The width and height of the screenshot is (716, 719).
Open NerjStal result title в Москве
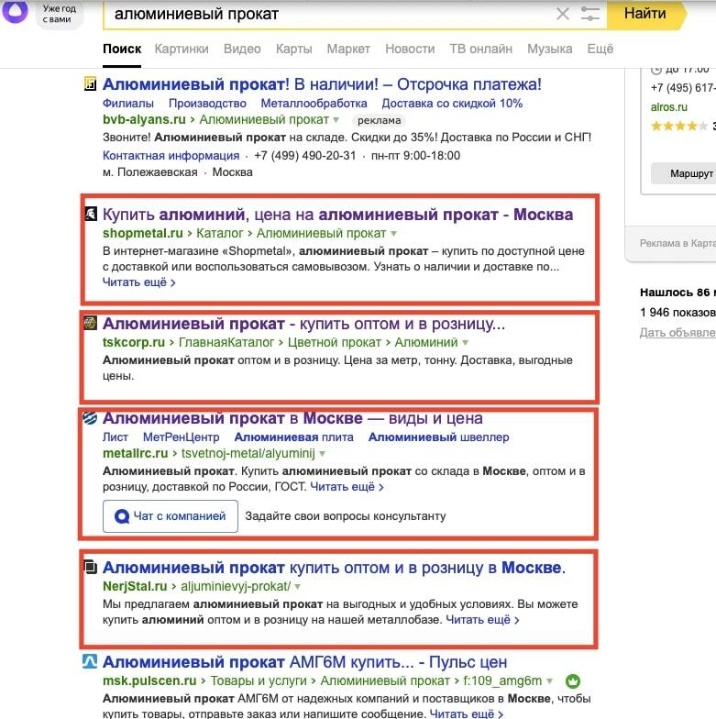[x=334, y=567]
